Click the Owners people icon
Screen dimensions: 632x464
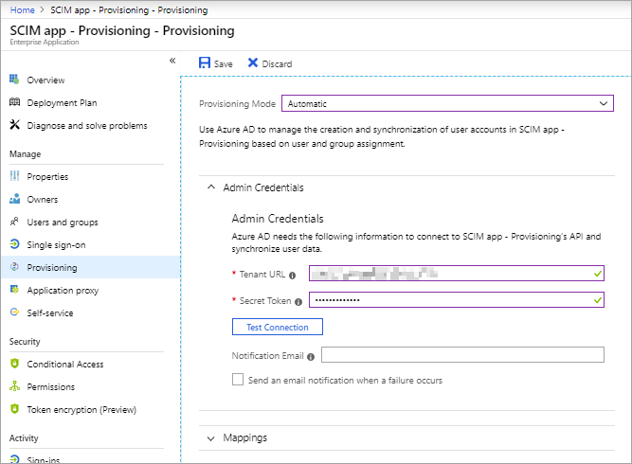tap(14, 199)
